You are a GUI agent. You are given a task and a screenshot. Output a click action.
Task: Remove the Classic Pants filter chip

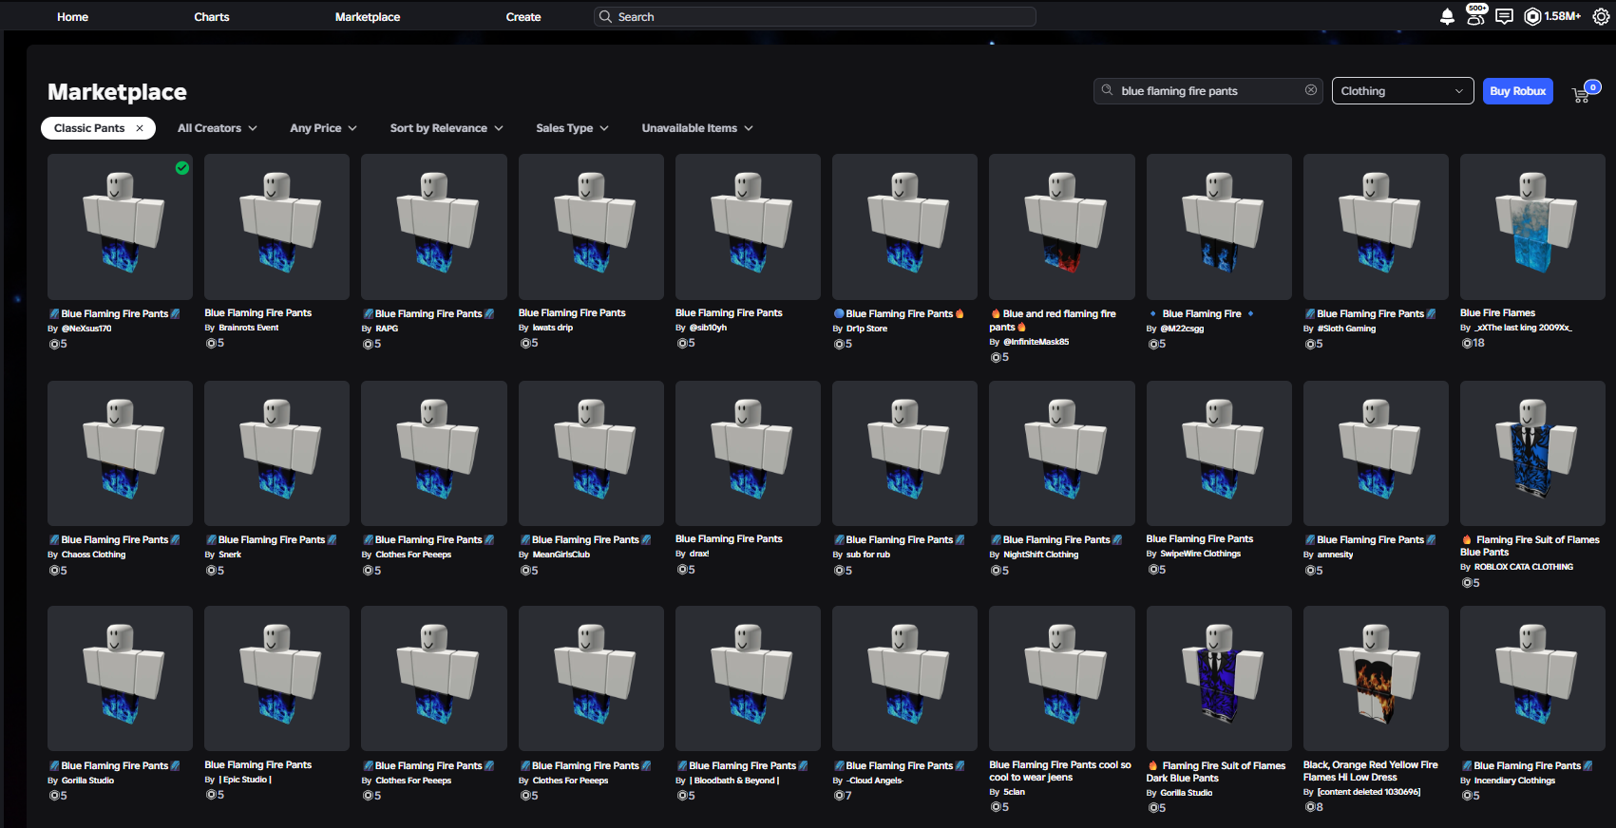[x=140, y=128]
